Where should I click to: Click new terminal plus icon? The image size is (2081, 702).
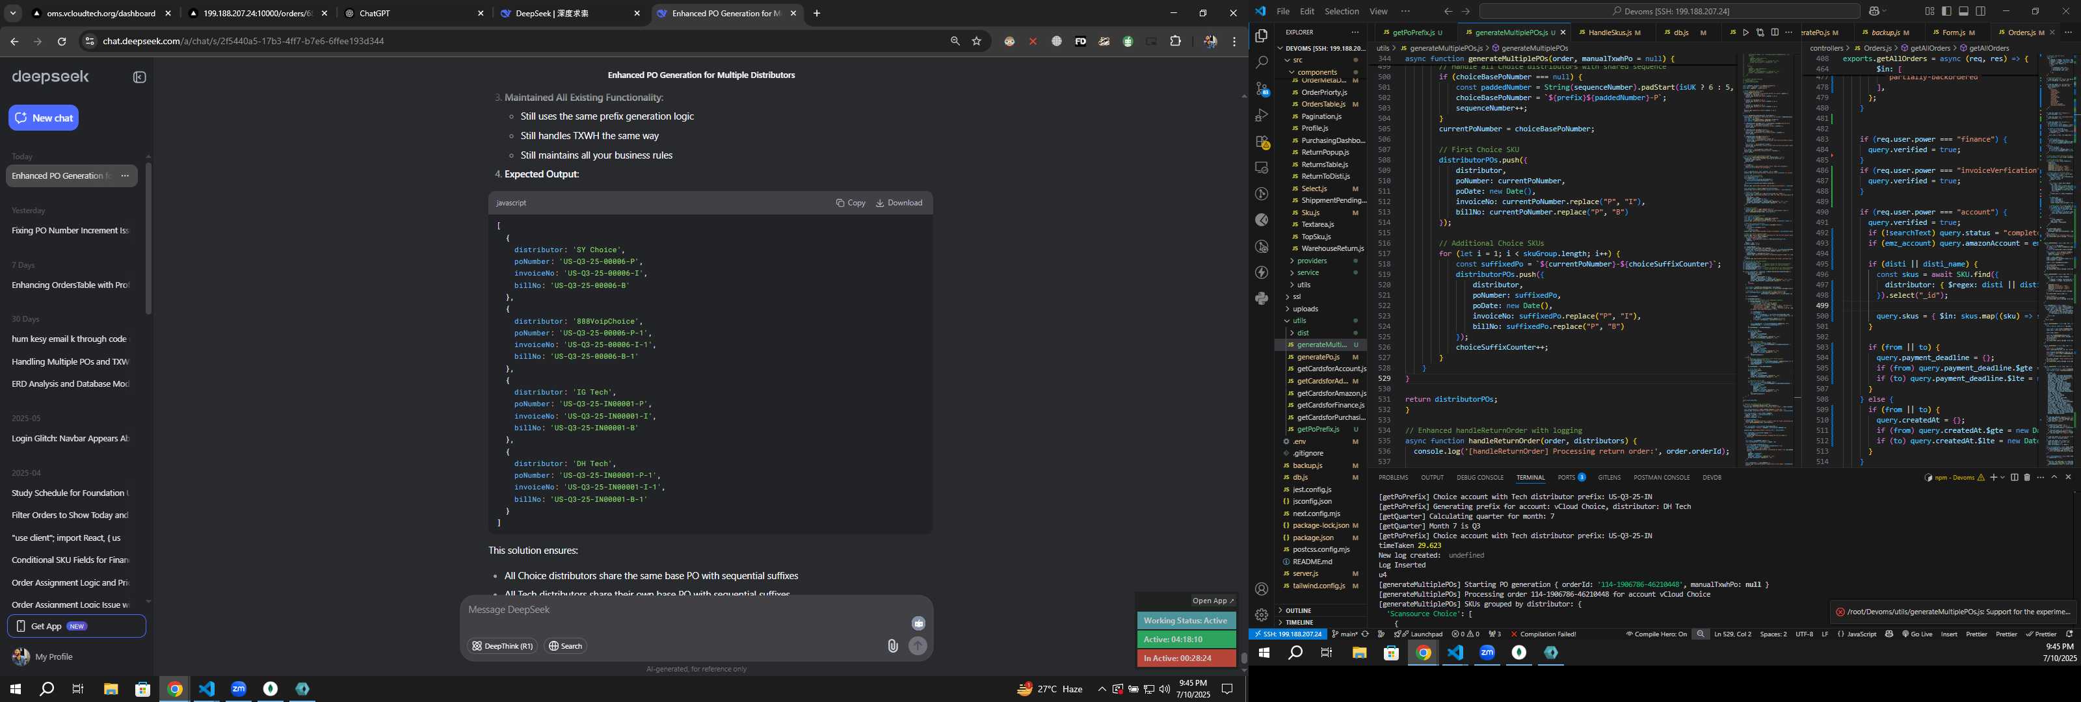1993,477
